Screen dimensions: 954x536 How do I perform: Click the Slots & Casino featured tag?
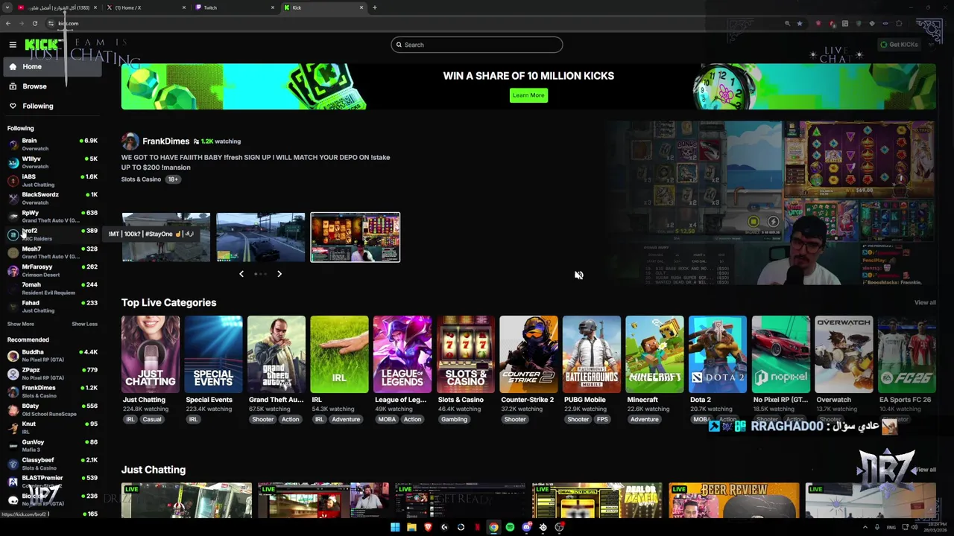(141, 179)
